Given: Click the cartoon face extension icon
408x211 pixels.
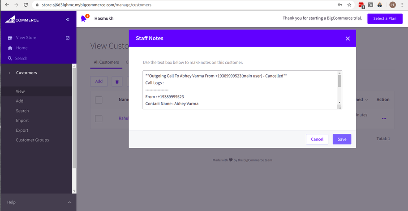Looking at the screenshot, I should coord(380,4).
